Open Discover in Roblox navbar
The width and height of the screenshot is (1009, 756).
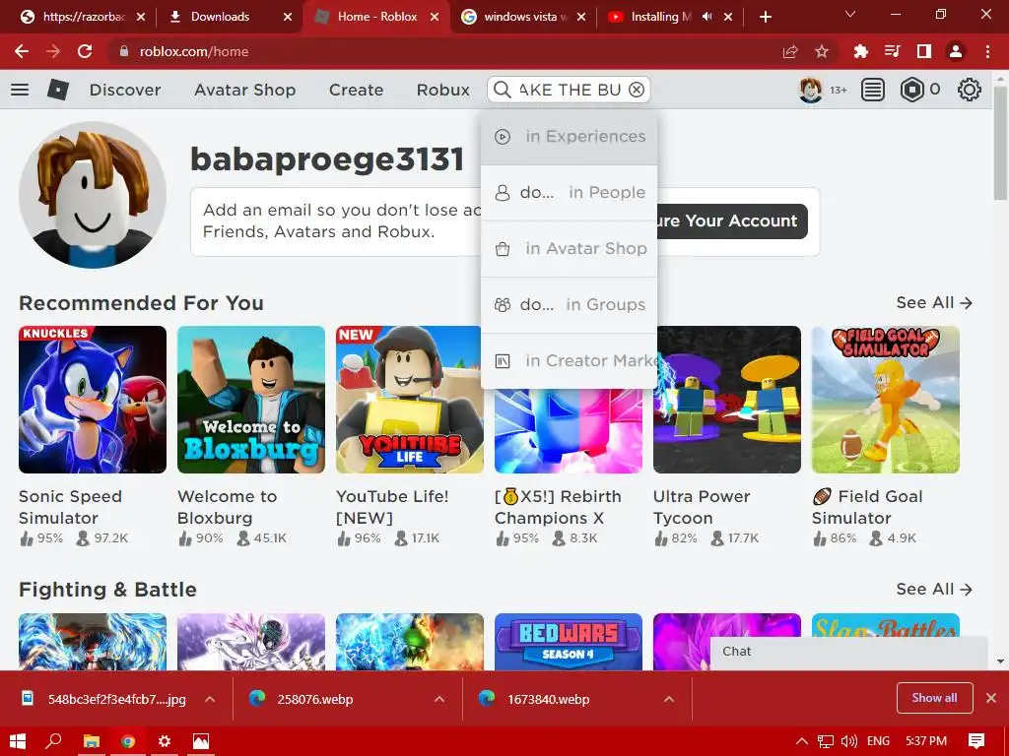coord(125,90)
